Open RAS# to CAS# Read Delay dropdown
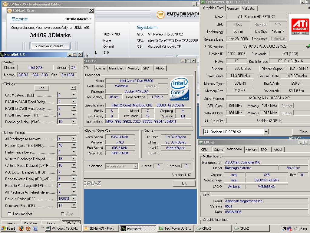The image size is (310, 233). [x=74, y=102]
